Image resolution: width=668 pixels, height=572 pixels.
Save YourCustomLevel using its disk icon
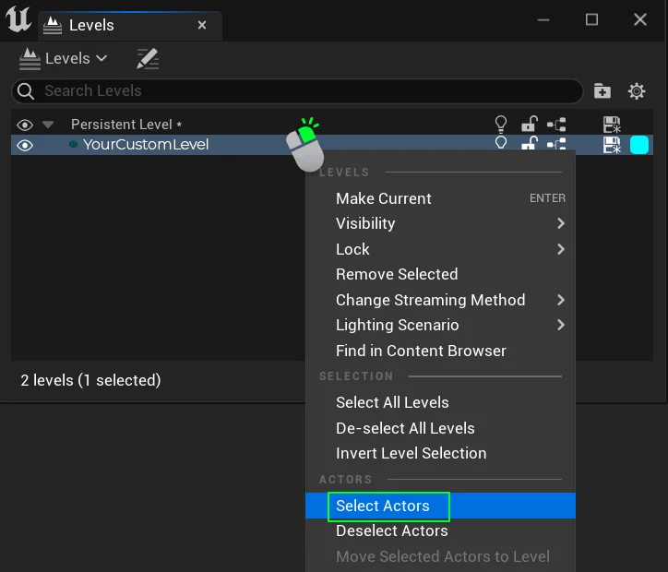(x=612, y=145)
